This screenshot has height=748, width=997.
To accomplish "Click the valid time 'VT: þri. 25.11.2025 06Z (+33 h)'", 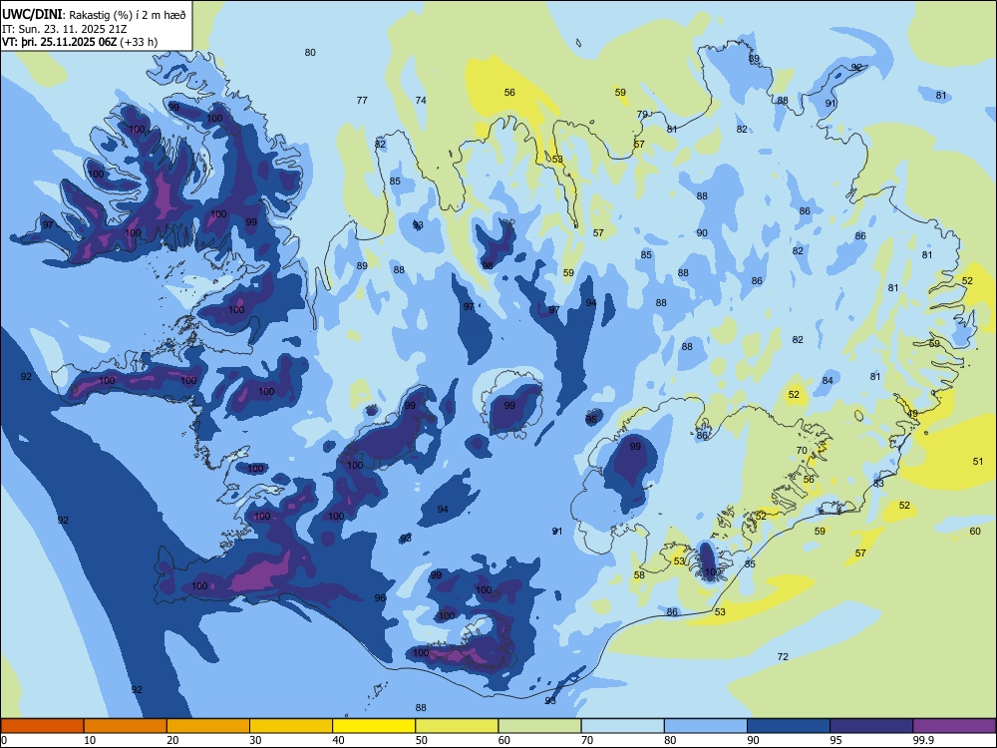I will (80, 42).
